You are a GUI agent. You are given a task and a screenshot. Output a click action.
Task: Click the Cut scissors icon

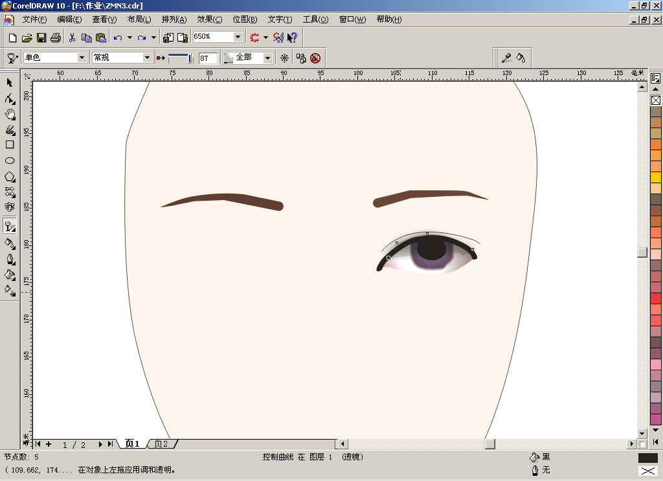(73, 38)
